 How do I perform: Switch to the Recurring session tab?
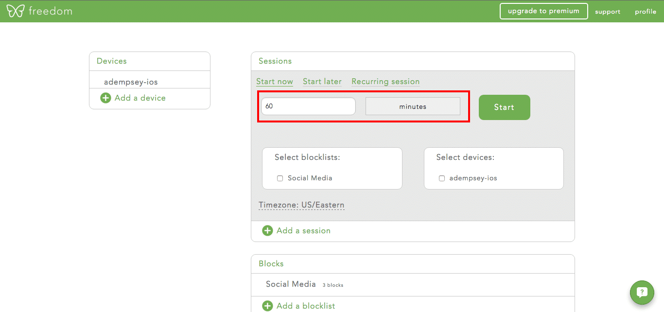click(385, 82)
